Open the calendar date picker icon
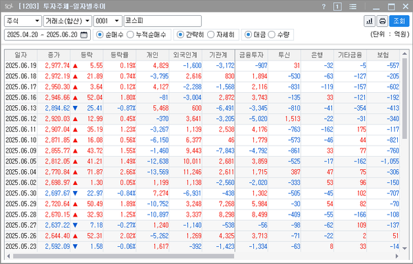 pyautogui.click(x=84, y=34)
